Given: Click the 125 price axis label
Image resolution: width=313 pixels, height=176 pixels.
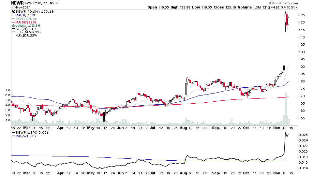Looking at the screenshot, I should [x=302, y=15].
